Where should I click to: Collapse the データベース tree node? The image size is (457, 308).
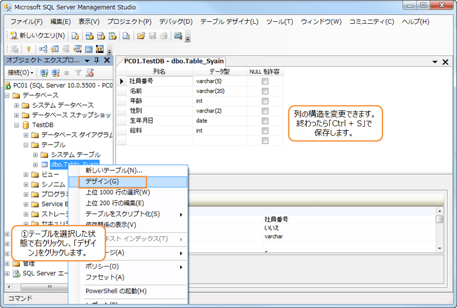click(x=7, y=96)
